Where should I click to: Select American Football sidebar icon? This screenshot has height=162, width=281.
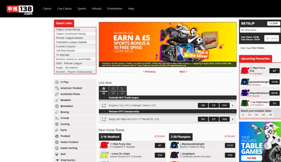click(57, 88)
